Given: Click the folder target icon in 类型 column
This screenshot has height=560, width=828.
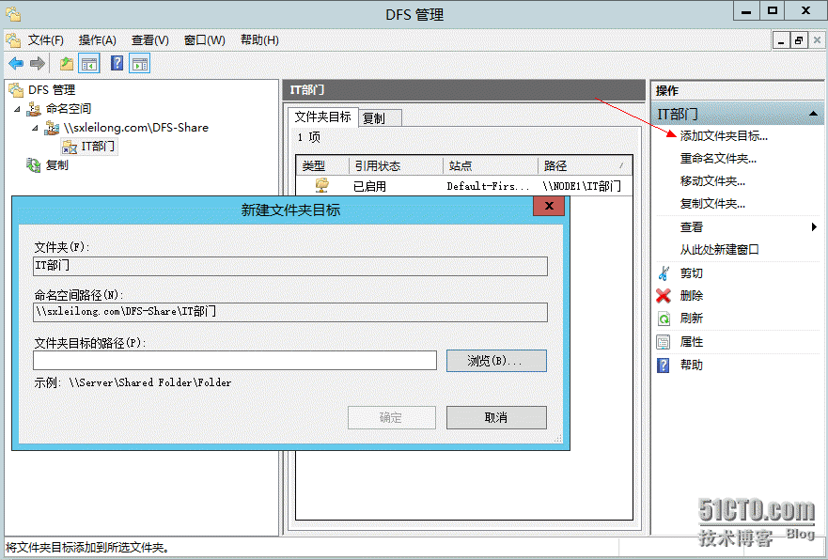Looking at the screenshot, I should point(322,185).
